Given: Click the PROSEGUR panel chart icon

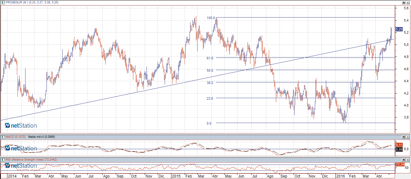Looking at the screenshot, I should (x=3, y=2).
